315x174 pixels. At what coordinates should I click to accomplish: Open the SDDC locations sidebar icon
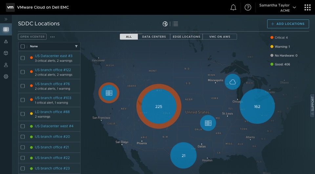coord(6,29)
